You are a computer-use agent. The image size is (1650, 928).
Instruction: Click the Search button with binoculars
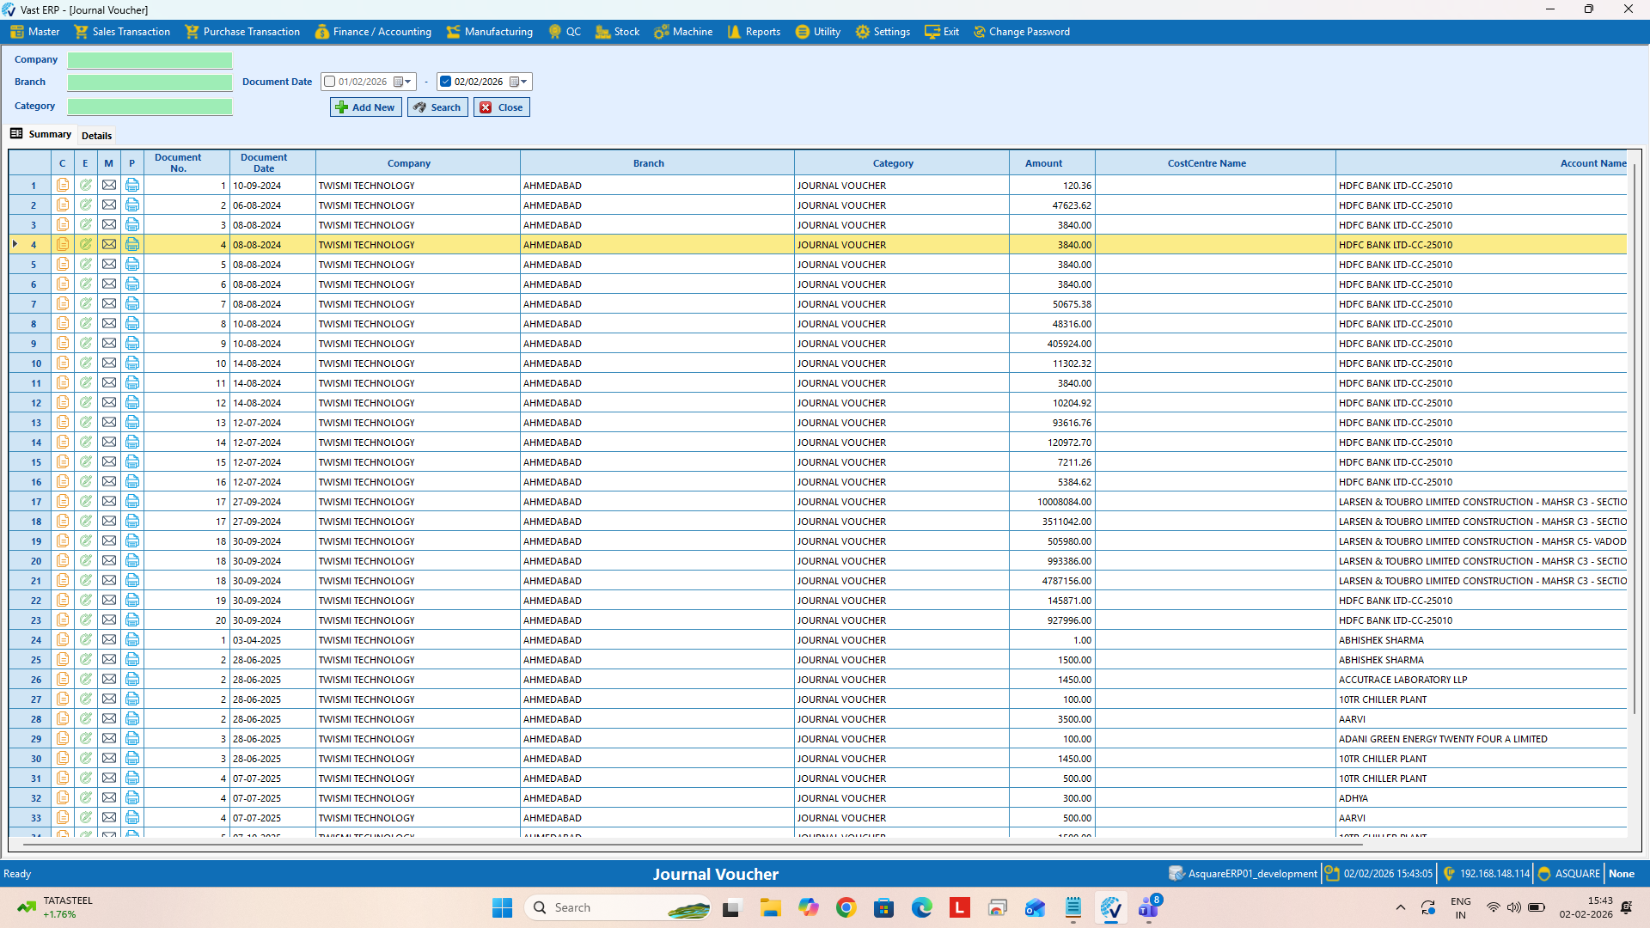tap(437, 107)
